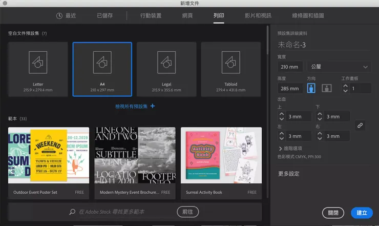Screen dimensions: 379x226
Task: Switch to the 網頁 tab
Action: [187, 16]
